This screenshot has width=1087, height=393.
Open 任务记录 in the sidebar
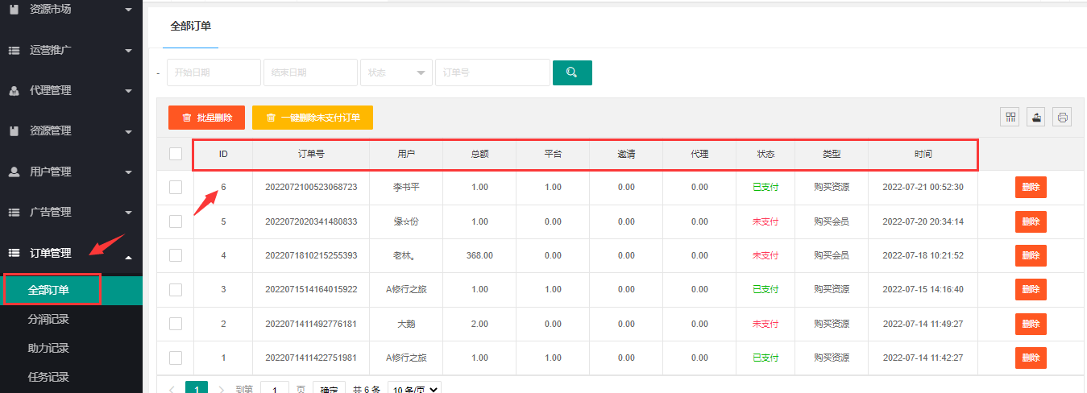48,377
